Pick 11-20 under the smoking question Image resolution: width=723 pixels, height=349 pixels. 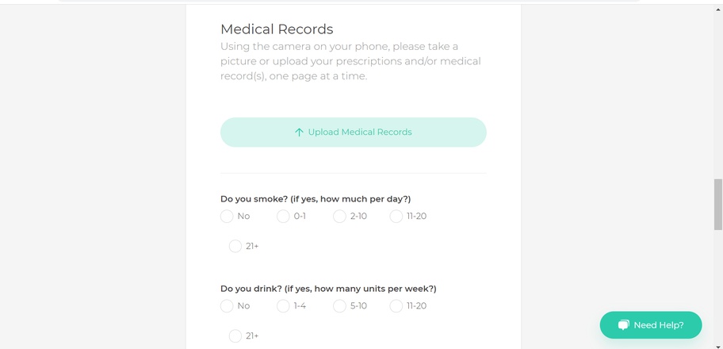[x=396, y=216]
